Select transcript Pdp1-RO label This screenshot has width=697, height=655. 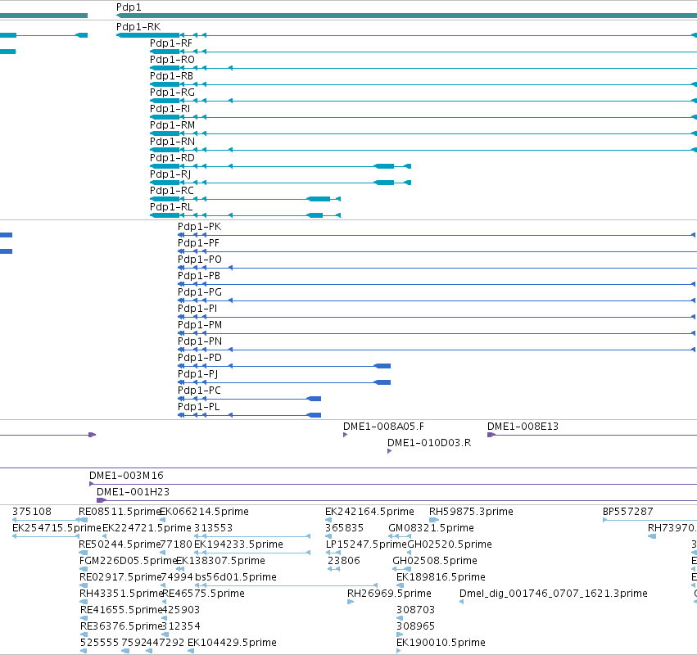coord(172,60)
